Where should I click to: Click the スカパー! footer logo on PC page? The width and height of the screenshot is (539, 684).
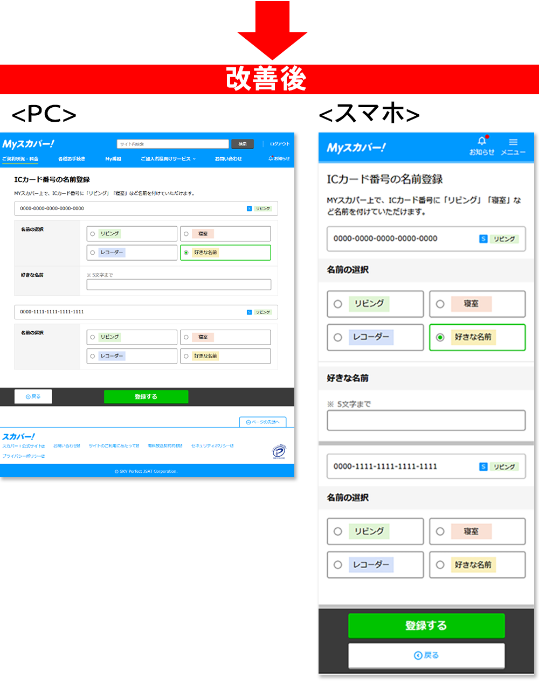[x=18, y=437]
